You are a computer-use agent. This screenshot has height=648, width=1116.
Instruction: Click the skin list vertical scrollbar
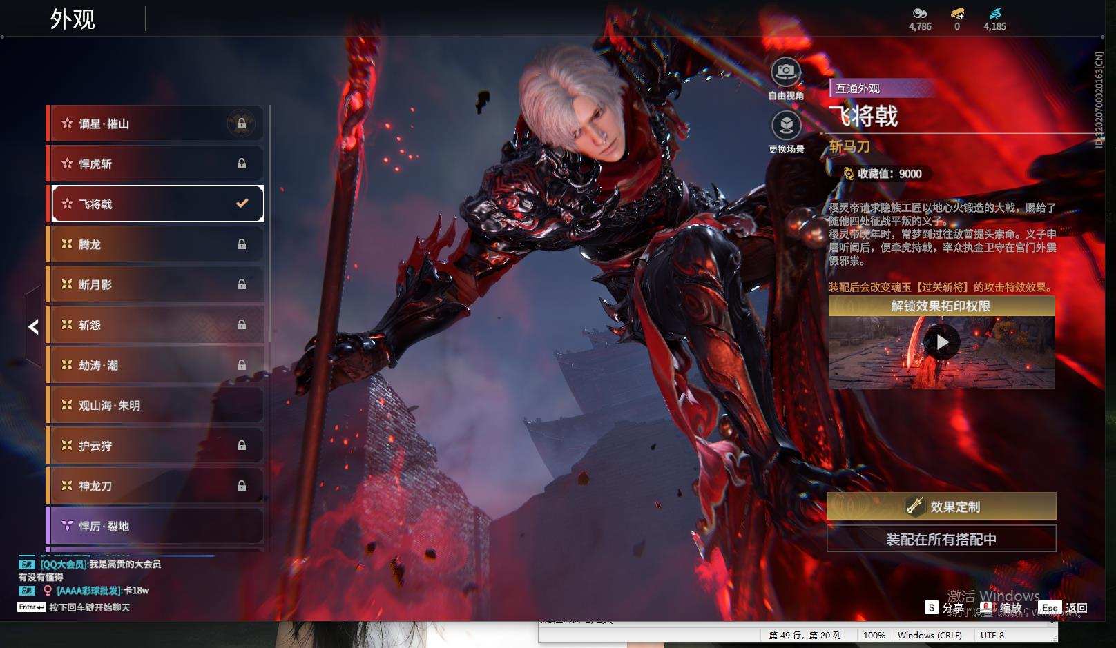(x=269, y=224)
